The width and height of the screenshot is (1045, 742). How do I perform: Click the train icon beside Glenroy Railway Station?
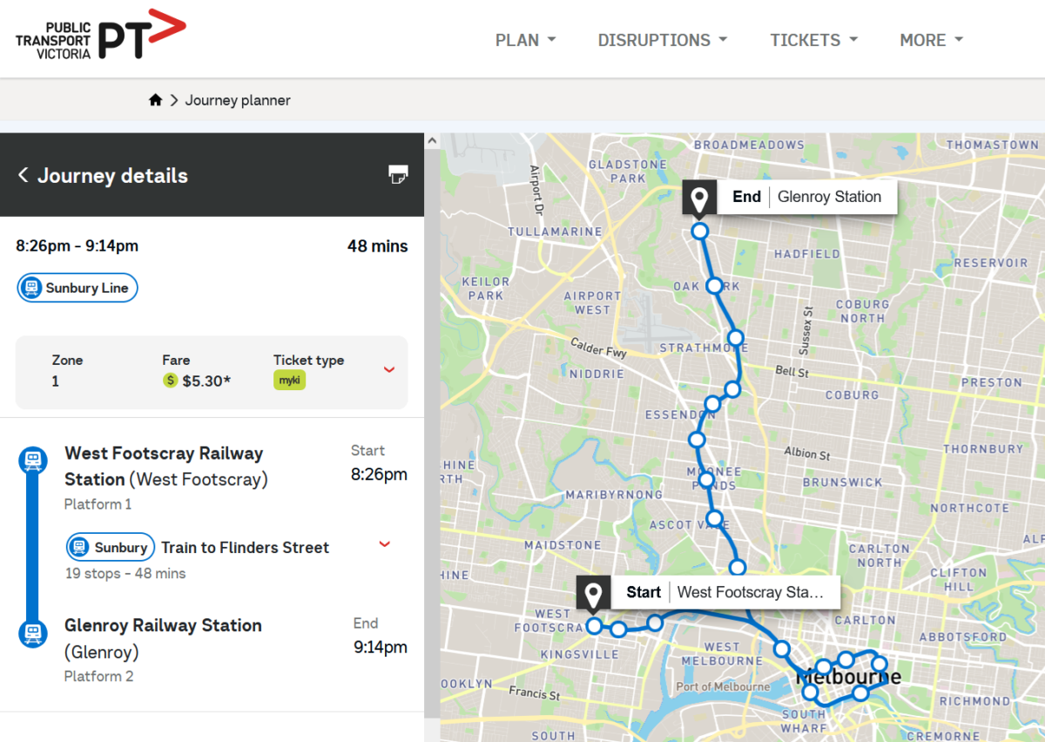[32, 633]
